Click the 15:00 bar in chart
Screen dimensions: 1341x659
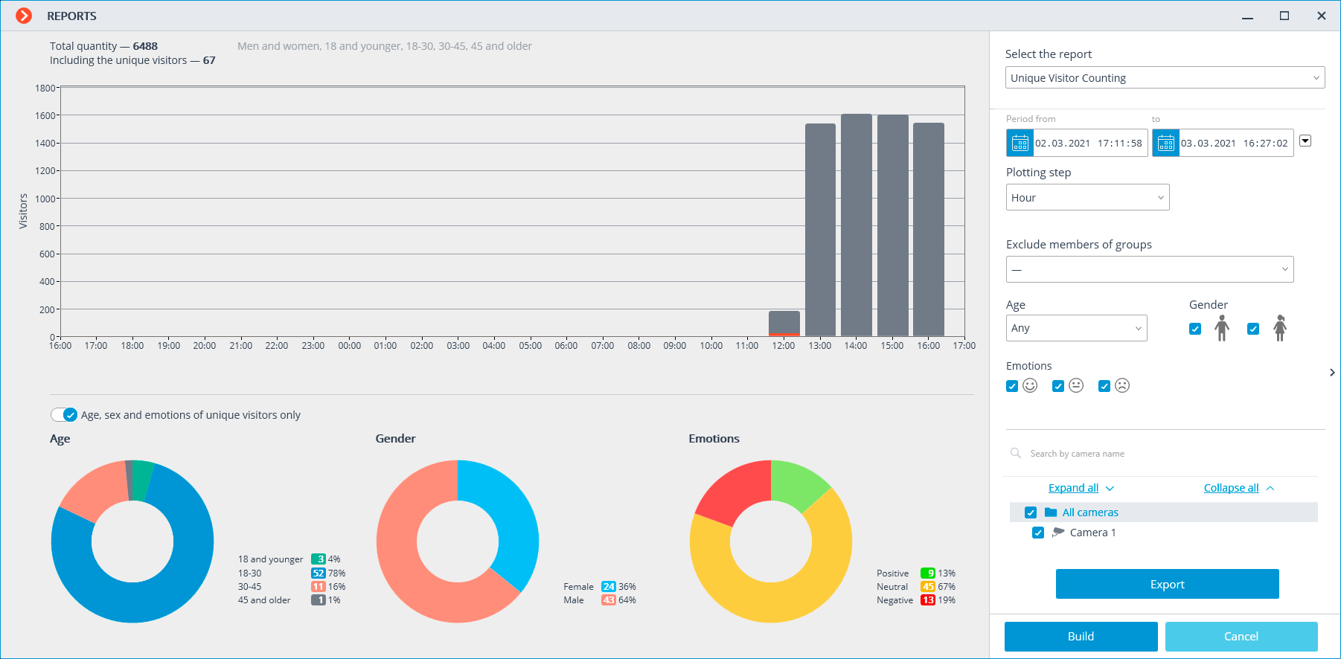coord(893,225)
